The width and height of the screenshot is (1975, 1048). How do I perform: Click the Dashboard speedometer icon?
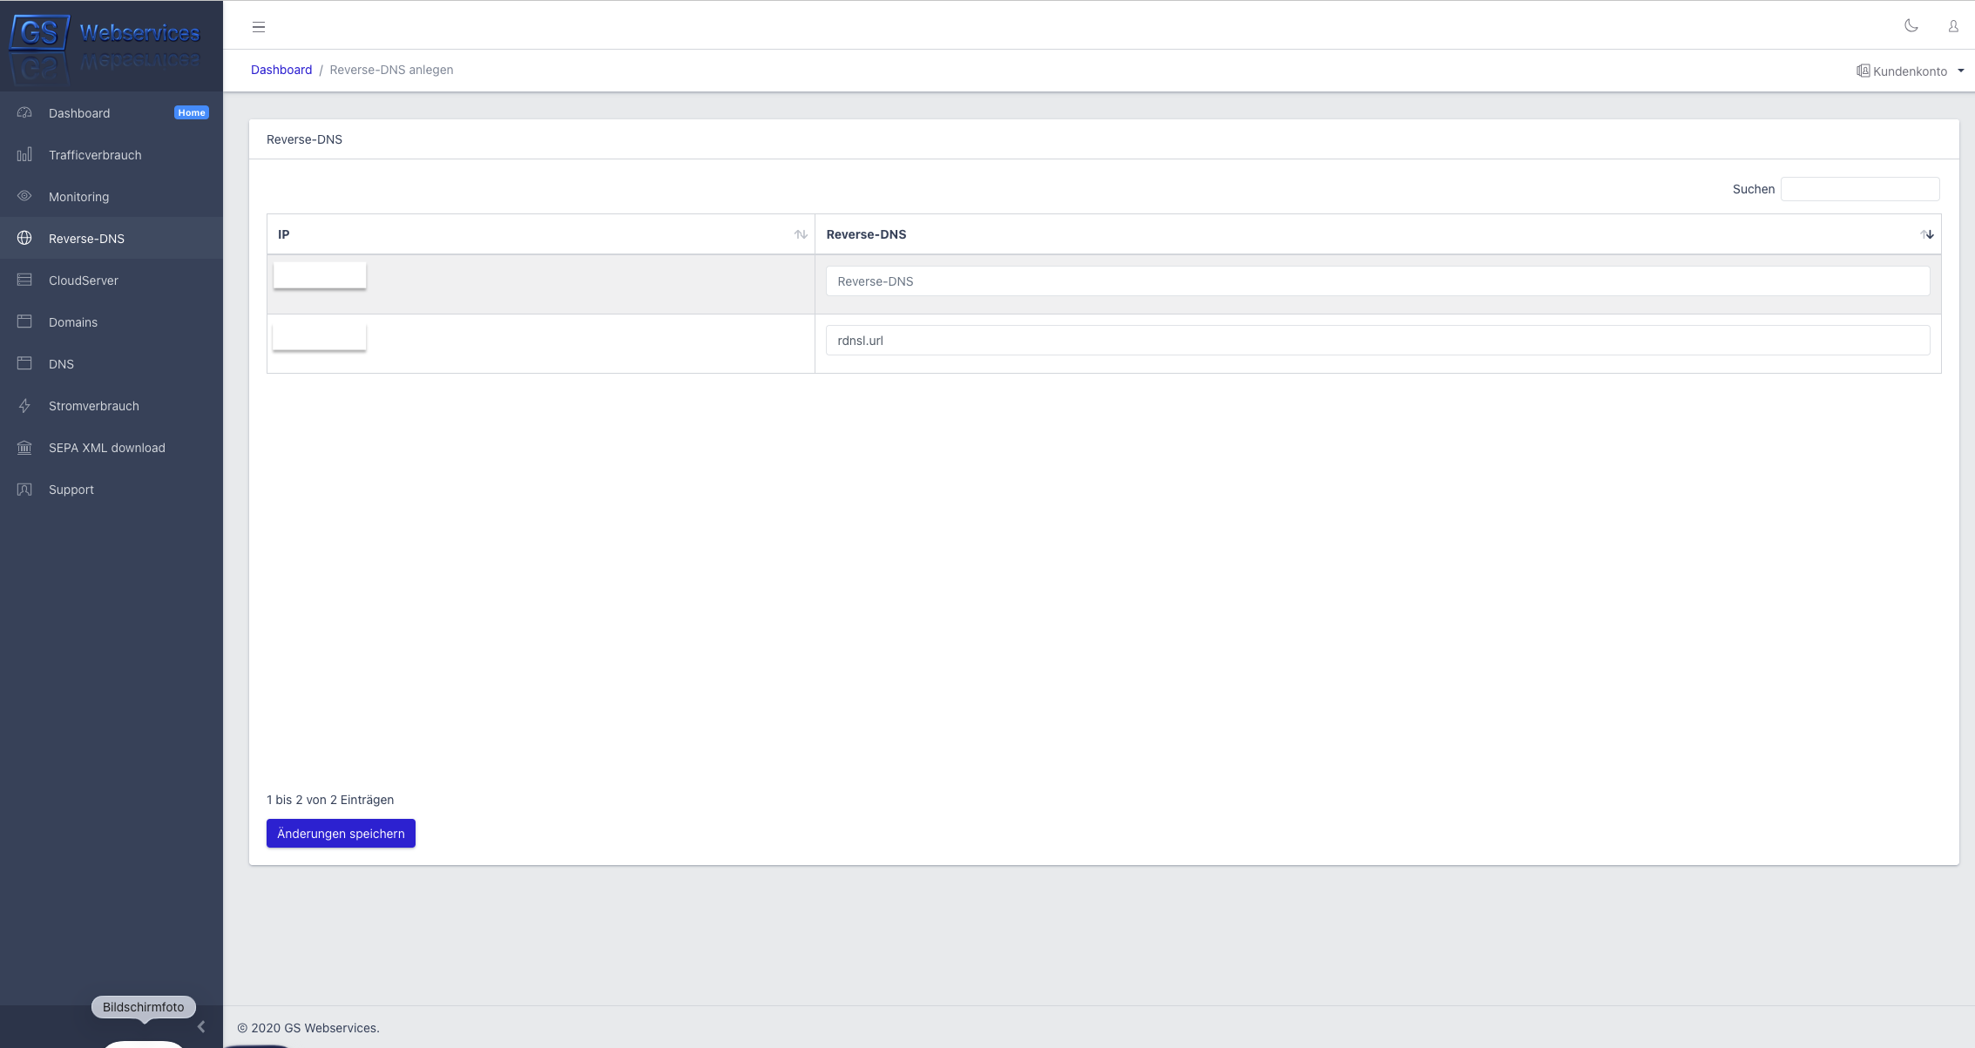tap(24, 112)
